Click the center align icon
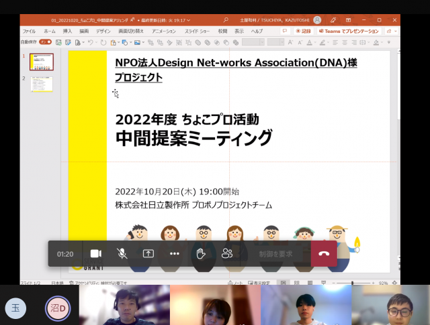The height and width of the screenshot is (325, 430). coord(345,42)
